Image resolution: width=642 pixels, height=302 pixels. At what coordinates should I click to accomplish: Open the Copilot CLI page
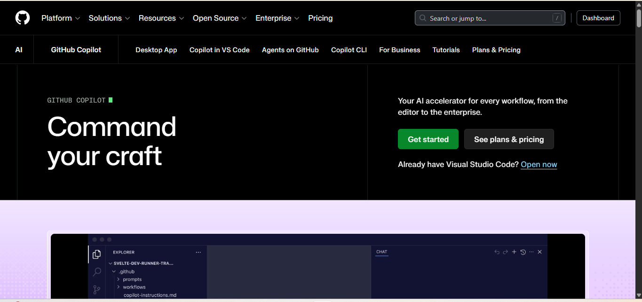[x=349, y=50]
